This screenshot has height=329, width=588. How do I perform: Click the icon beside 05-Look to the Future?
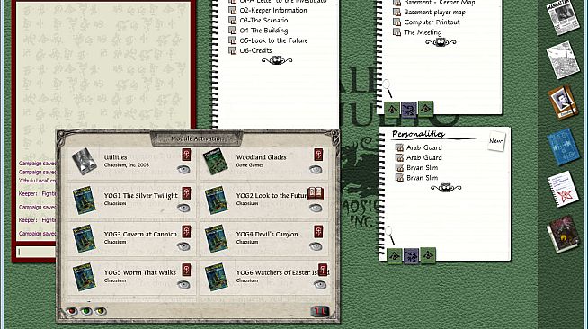click(x=233, y=40)
